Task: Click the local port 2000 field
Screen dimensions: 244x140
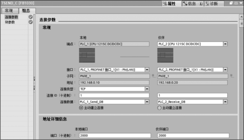Action: (x=115, y=135)
